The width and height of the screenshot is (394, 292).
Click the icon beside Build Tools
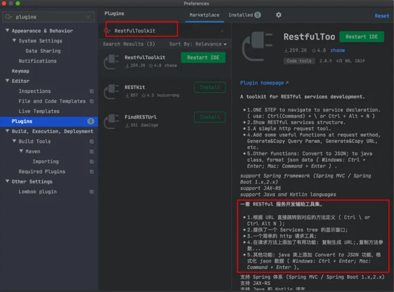tap(91, 141)
